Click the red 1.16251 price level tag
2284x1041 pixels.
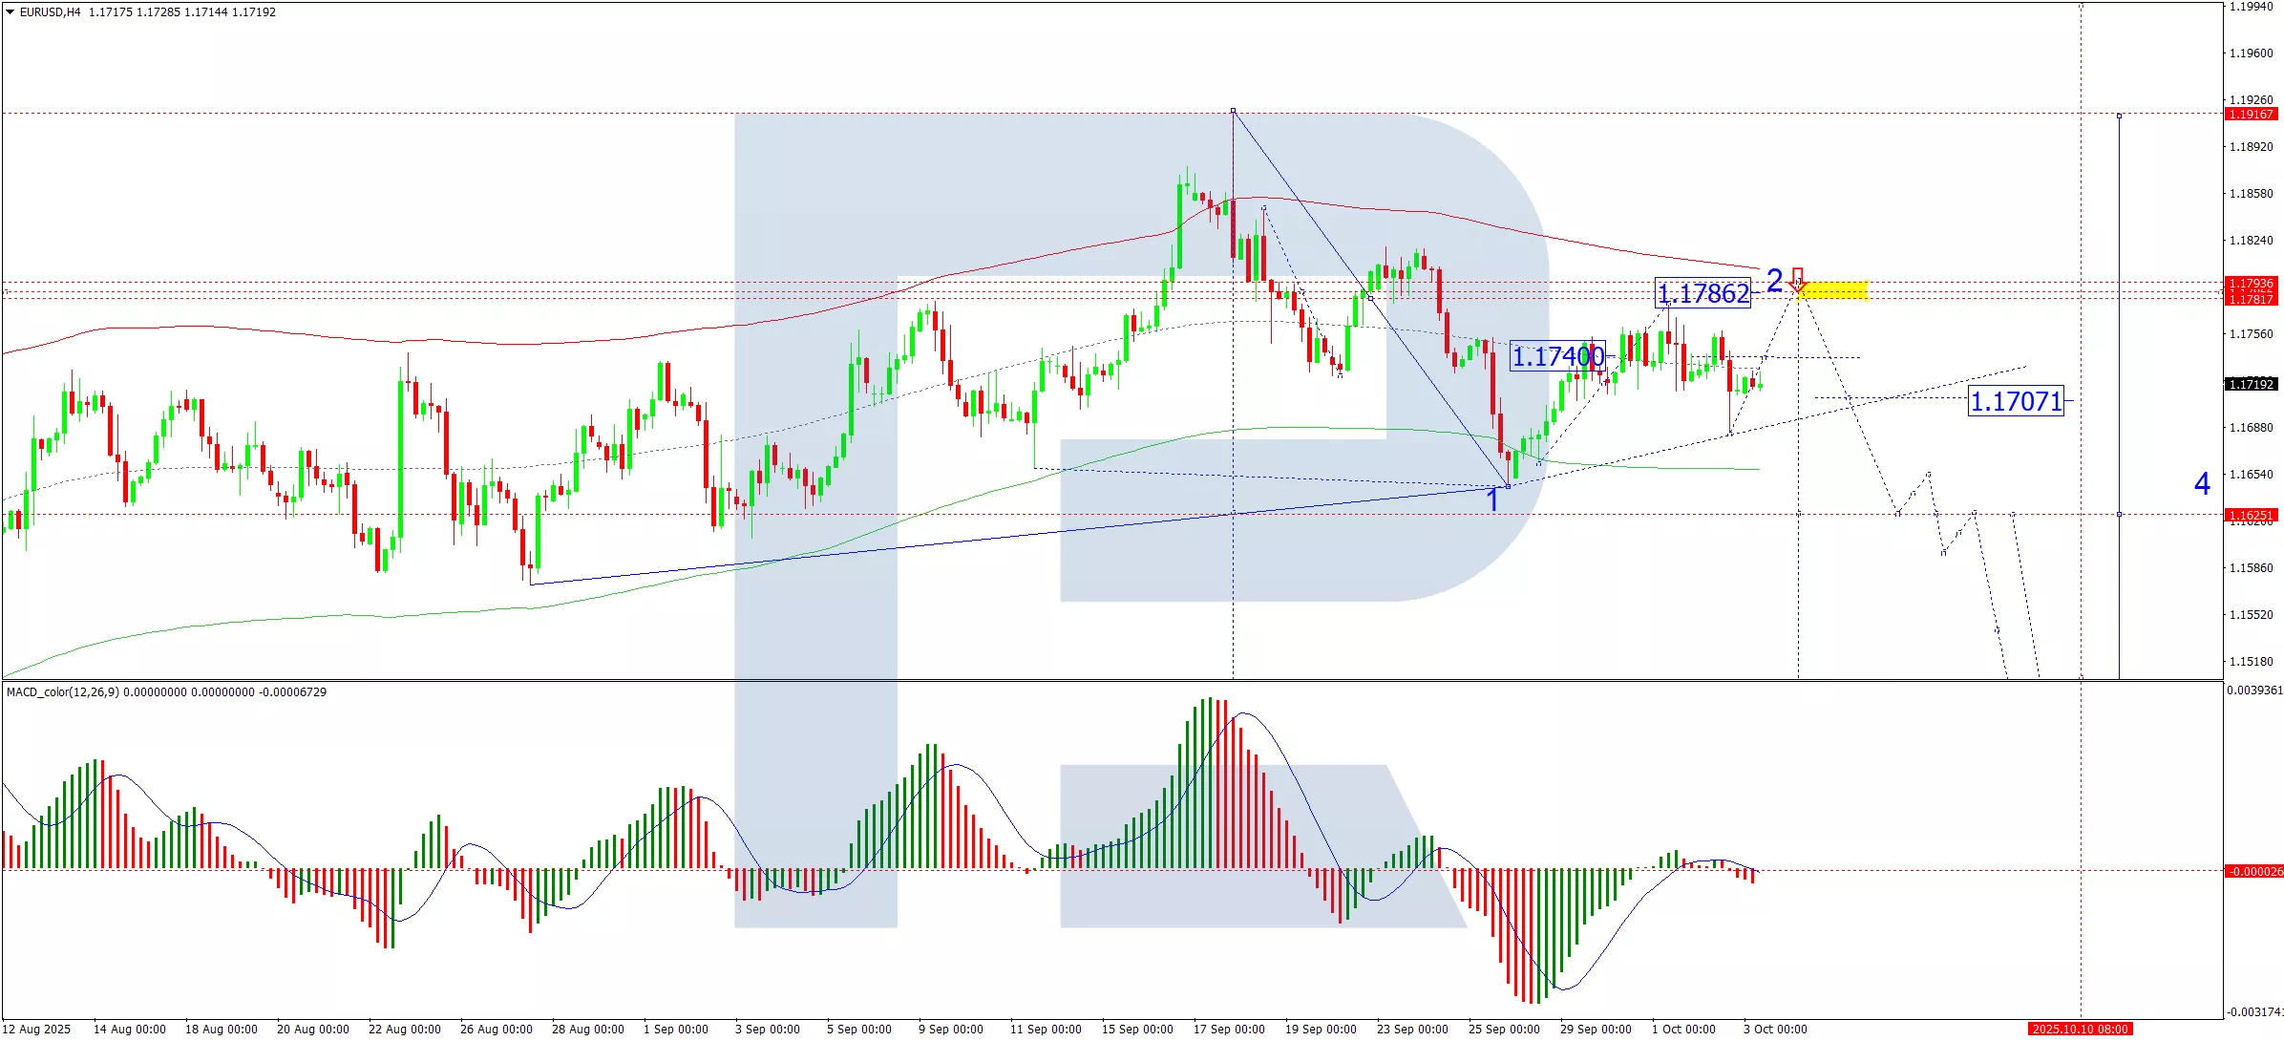pos(2251,515)
